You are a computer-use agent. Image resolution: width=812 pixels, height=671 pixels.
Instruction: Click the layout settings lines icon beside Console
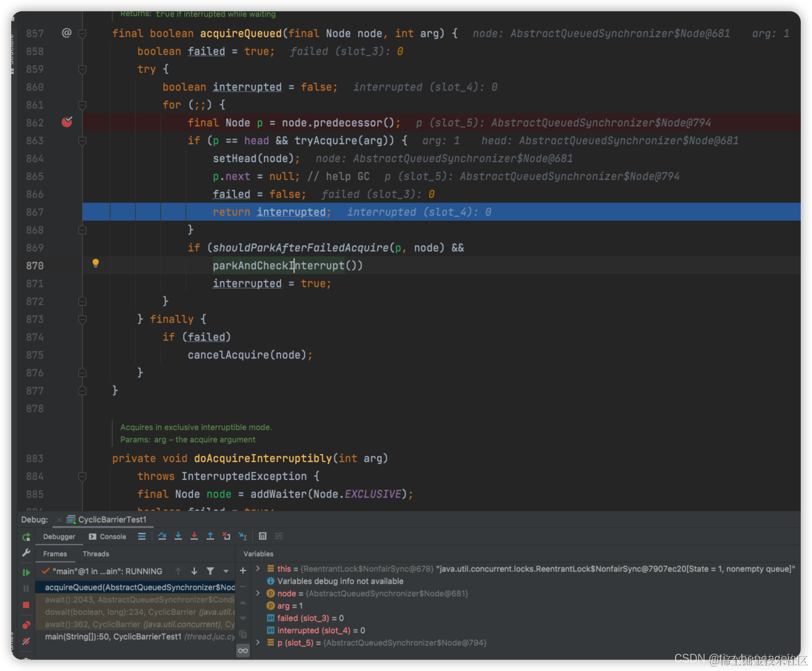click(x=142, y=536)
